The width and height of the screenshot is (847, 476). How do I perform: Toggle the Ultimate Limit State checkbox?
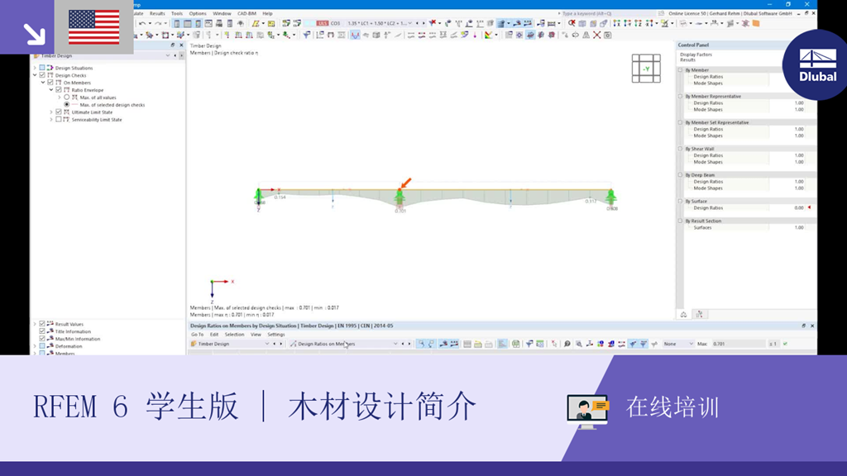tap(59, 112)
